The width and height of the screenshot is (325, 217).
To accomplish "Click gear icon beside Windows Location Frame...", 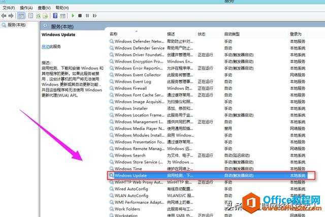I will (112, 115).
